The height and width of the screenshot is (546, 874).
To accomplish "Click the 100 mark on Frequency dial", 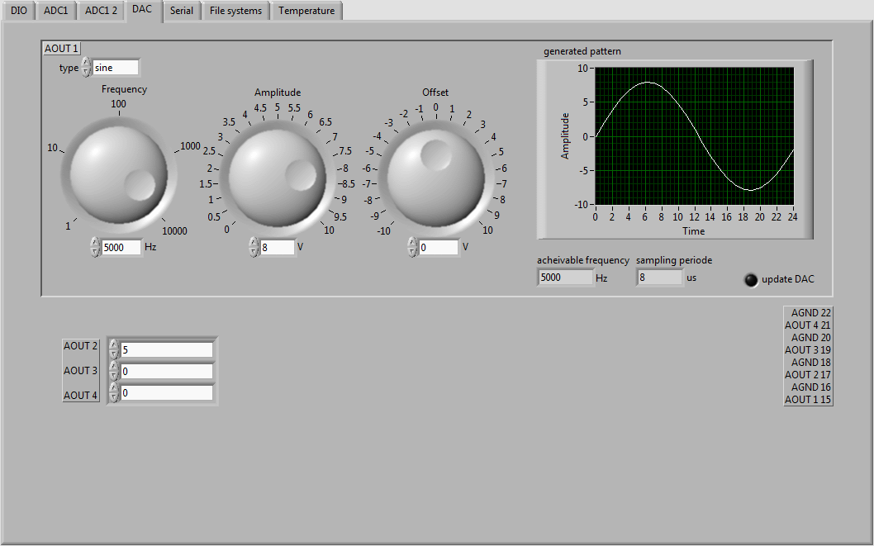I will click(x=118, y=104).
